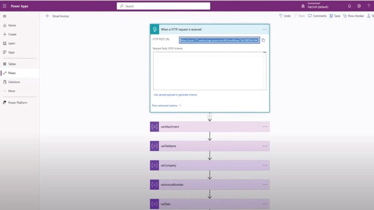Click in the Search box
The width and height of the screenshot is (374, 210).
(x=163, y=6)
